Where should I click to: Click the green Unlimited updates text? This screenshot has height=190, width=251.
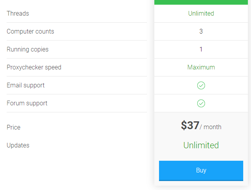[x=201, y=145]
